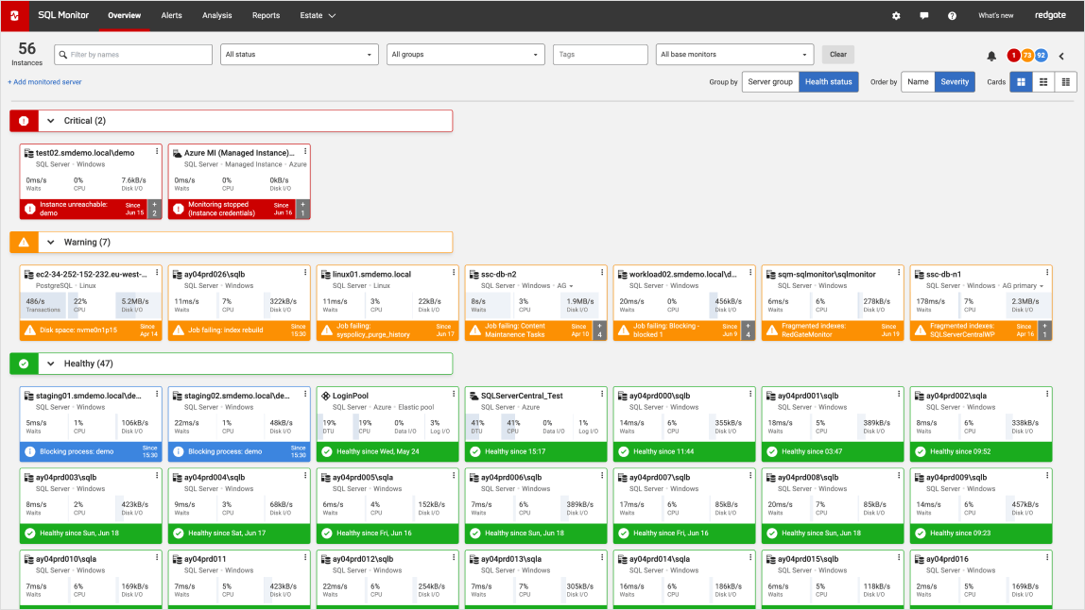Viewport: 1085px width, 610px height.
Task: Open the sqm-sqlmonitor\sqlmonitor card title
Action: 826,275
